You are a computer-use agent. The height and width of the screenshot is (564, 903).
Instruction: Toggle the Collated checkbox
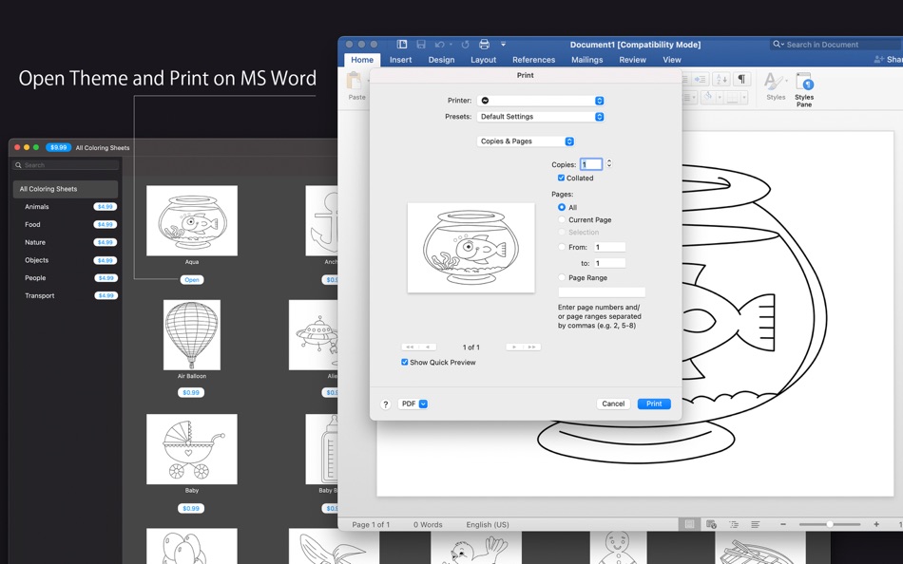tap(561, 178)
